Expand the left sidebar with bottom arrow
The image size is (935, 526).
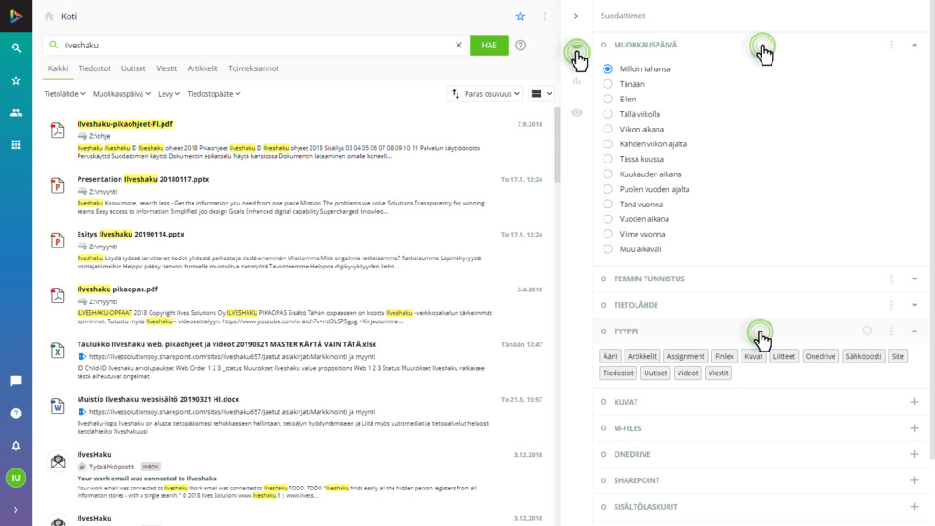click(x=16, y=510)
